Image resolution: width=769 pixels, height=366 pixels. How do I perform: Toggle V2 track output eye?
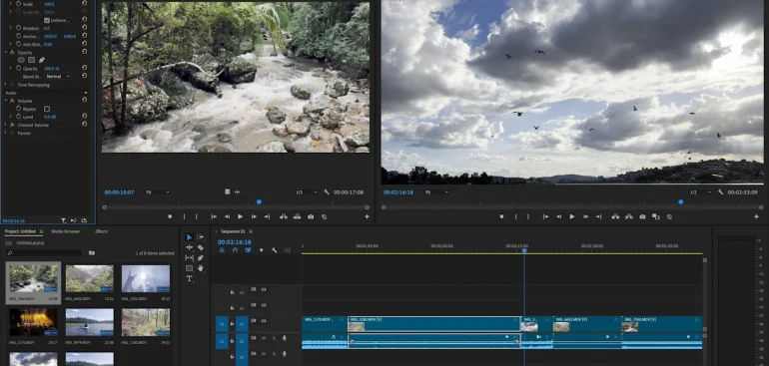tap(264, 305)
